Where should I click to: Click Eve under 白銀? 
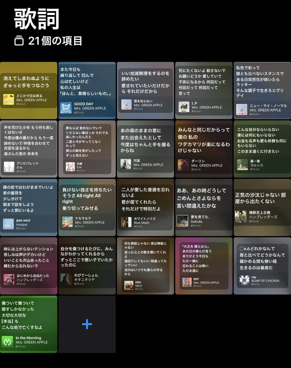(x=79, y=167)
